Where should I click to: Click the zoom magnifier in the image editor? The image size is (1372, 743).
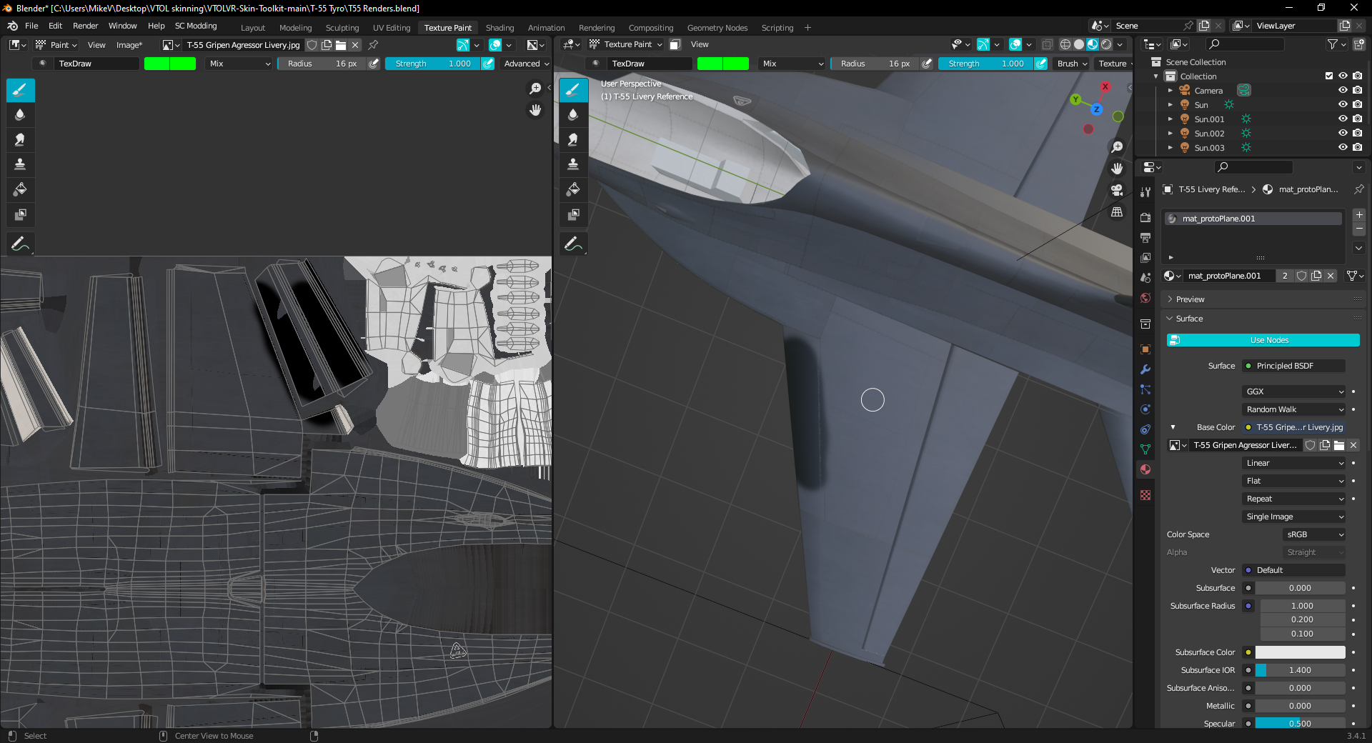tap(535, 89)
